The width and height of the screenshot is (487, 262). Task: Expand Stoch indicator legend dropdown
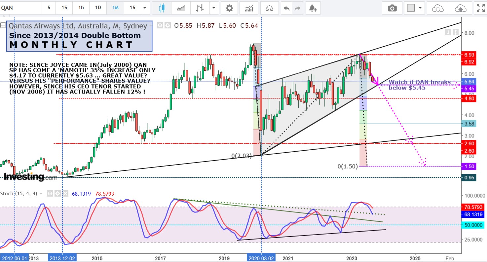click(x=41, y=194)
